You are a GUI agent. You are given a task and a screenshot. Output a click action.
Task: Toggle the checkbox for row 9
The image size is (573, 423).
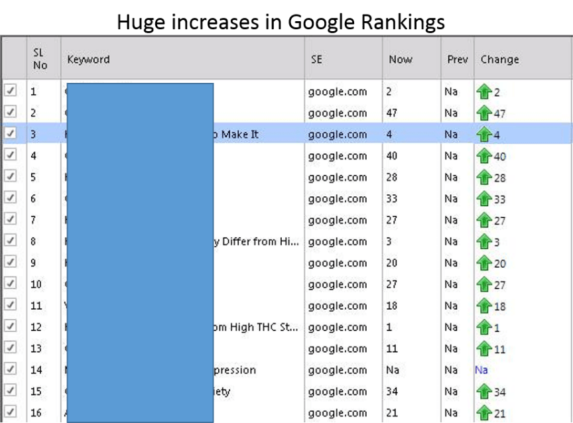point(10,261)
